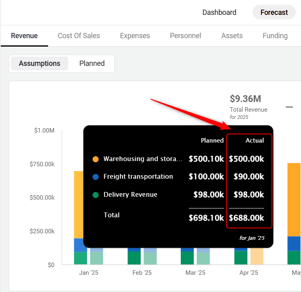
Task: Click the $9.36M Total Revenue figure
Action: (245, 99)
